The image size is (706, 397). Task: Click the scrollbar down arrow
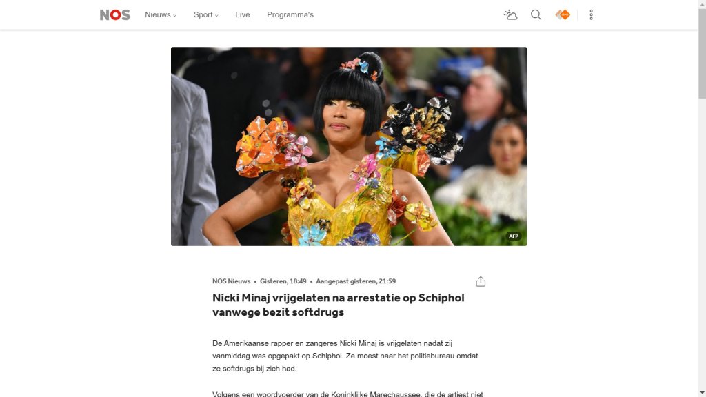point(702,393)
